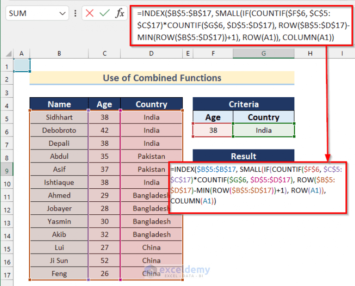
Task: Click age cell 37 for Asif
Action: 105,169
